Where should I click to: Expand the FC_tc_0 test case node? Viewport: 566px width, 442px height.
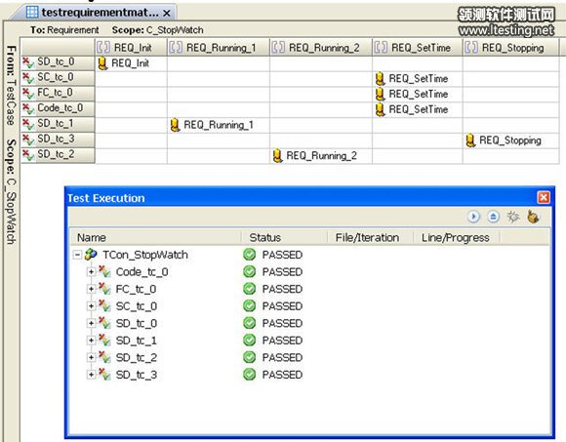click(92, 289)
